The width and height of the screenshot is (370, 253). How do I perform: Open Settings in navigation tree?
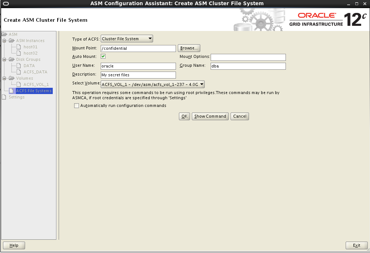tap(17, 97)
